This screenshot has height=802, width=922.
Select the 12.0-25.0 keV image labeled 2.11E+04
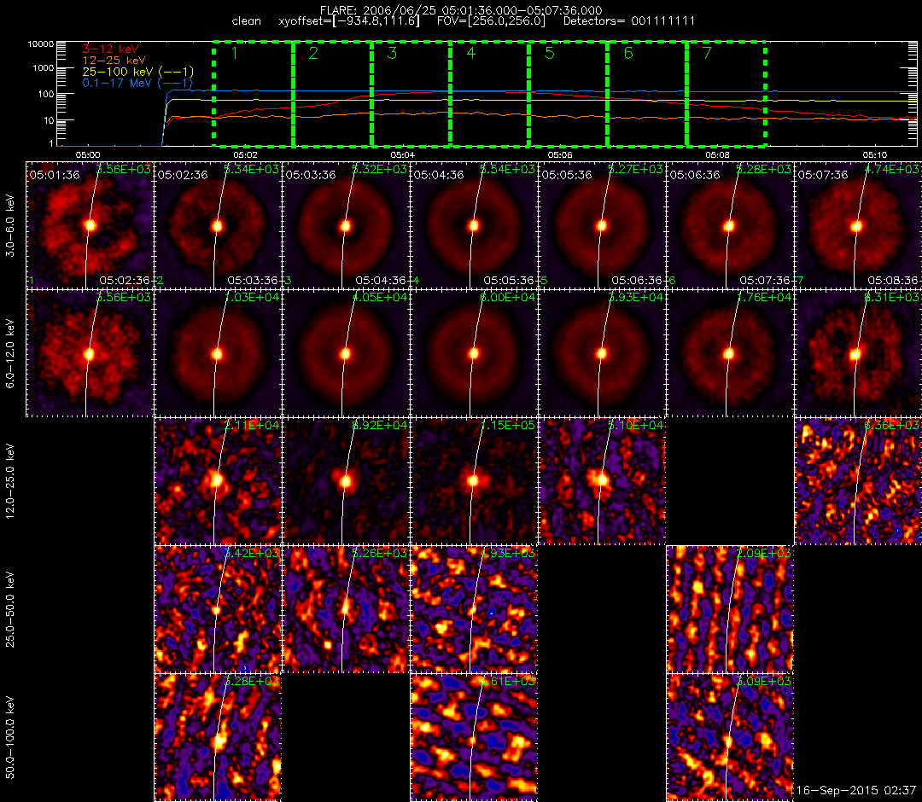[x=218, y=481]
